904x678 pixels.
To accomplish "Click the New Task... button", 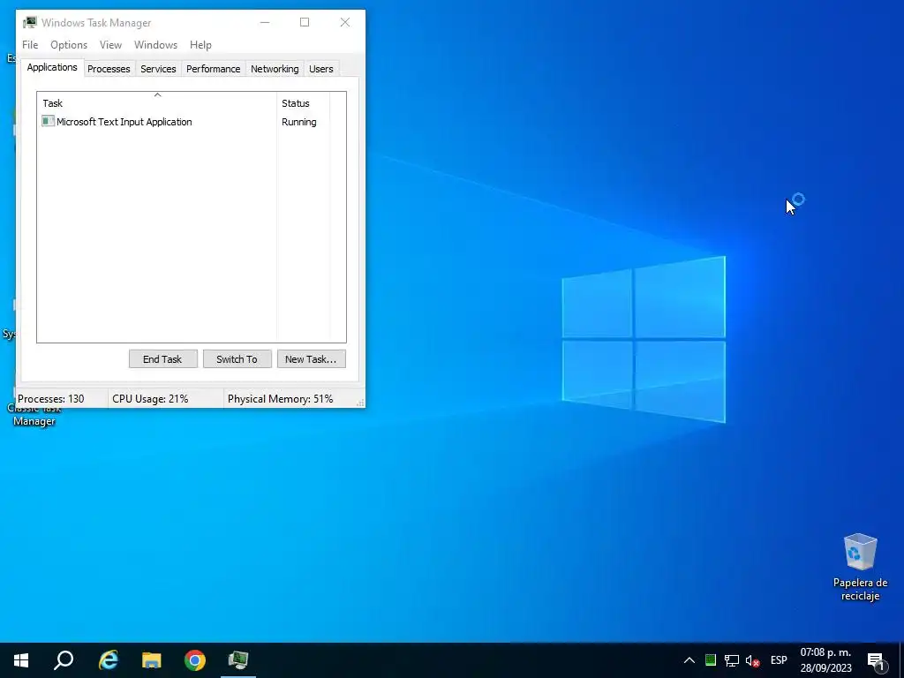I will (x=312, y=359).
